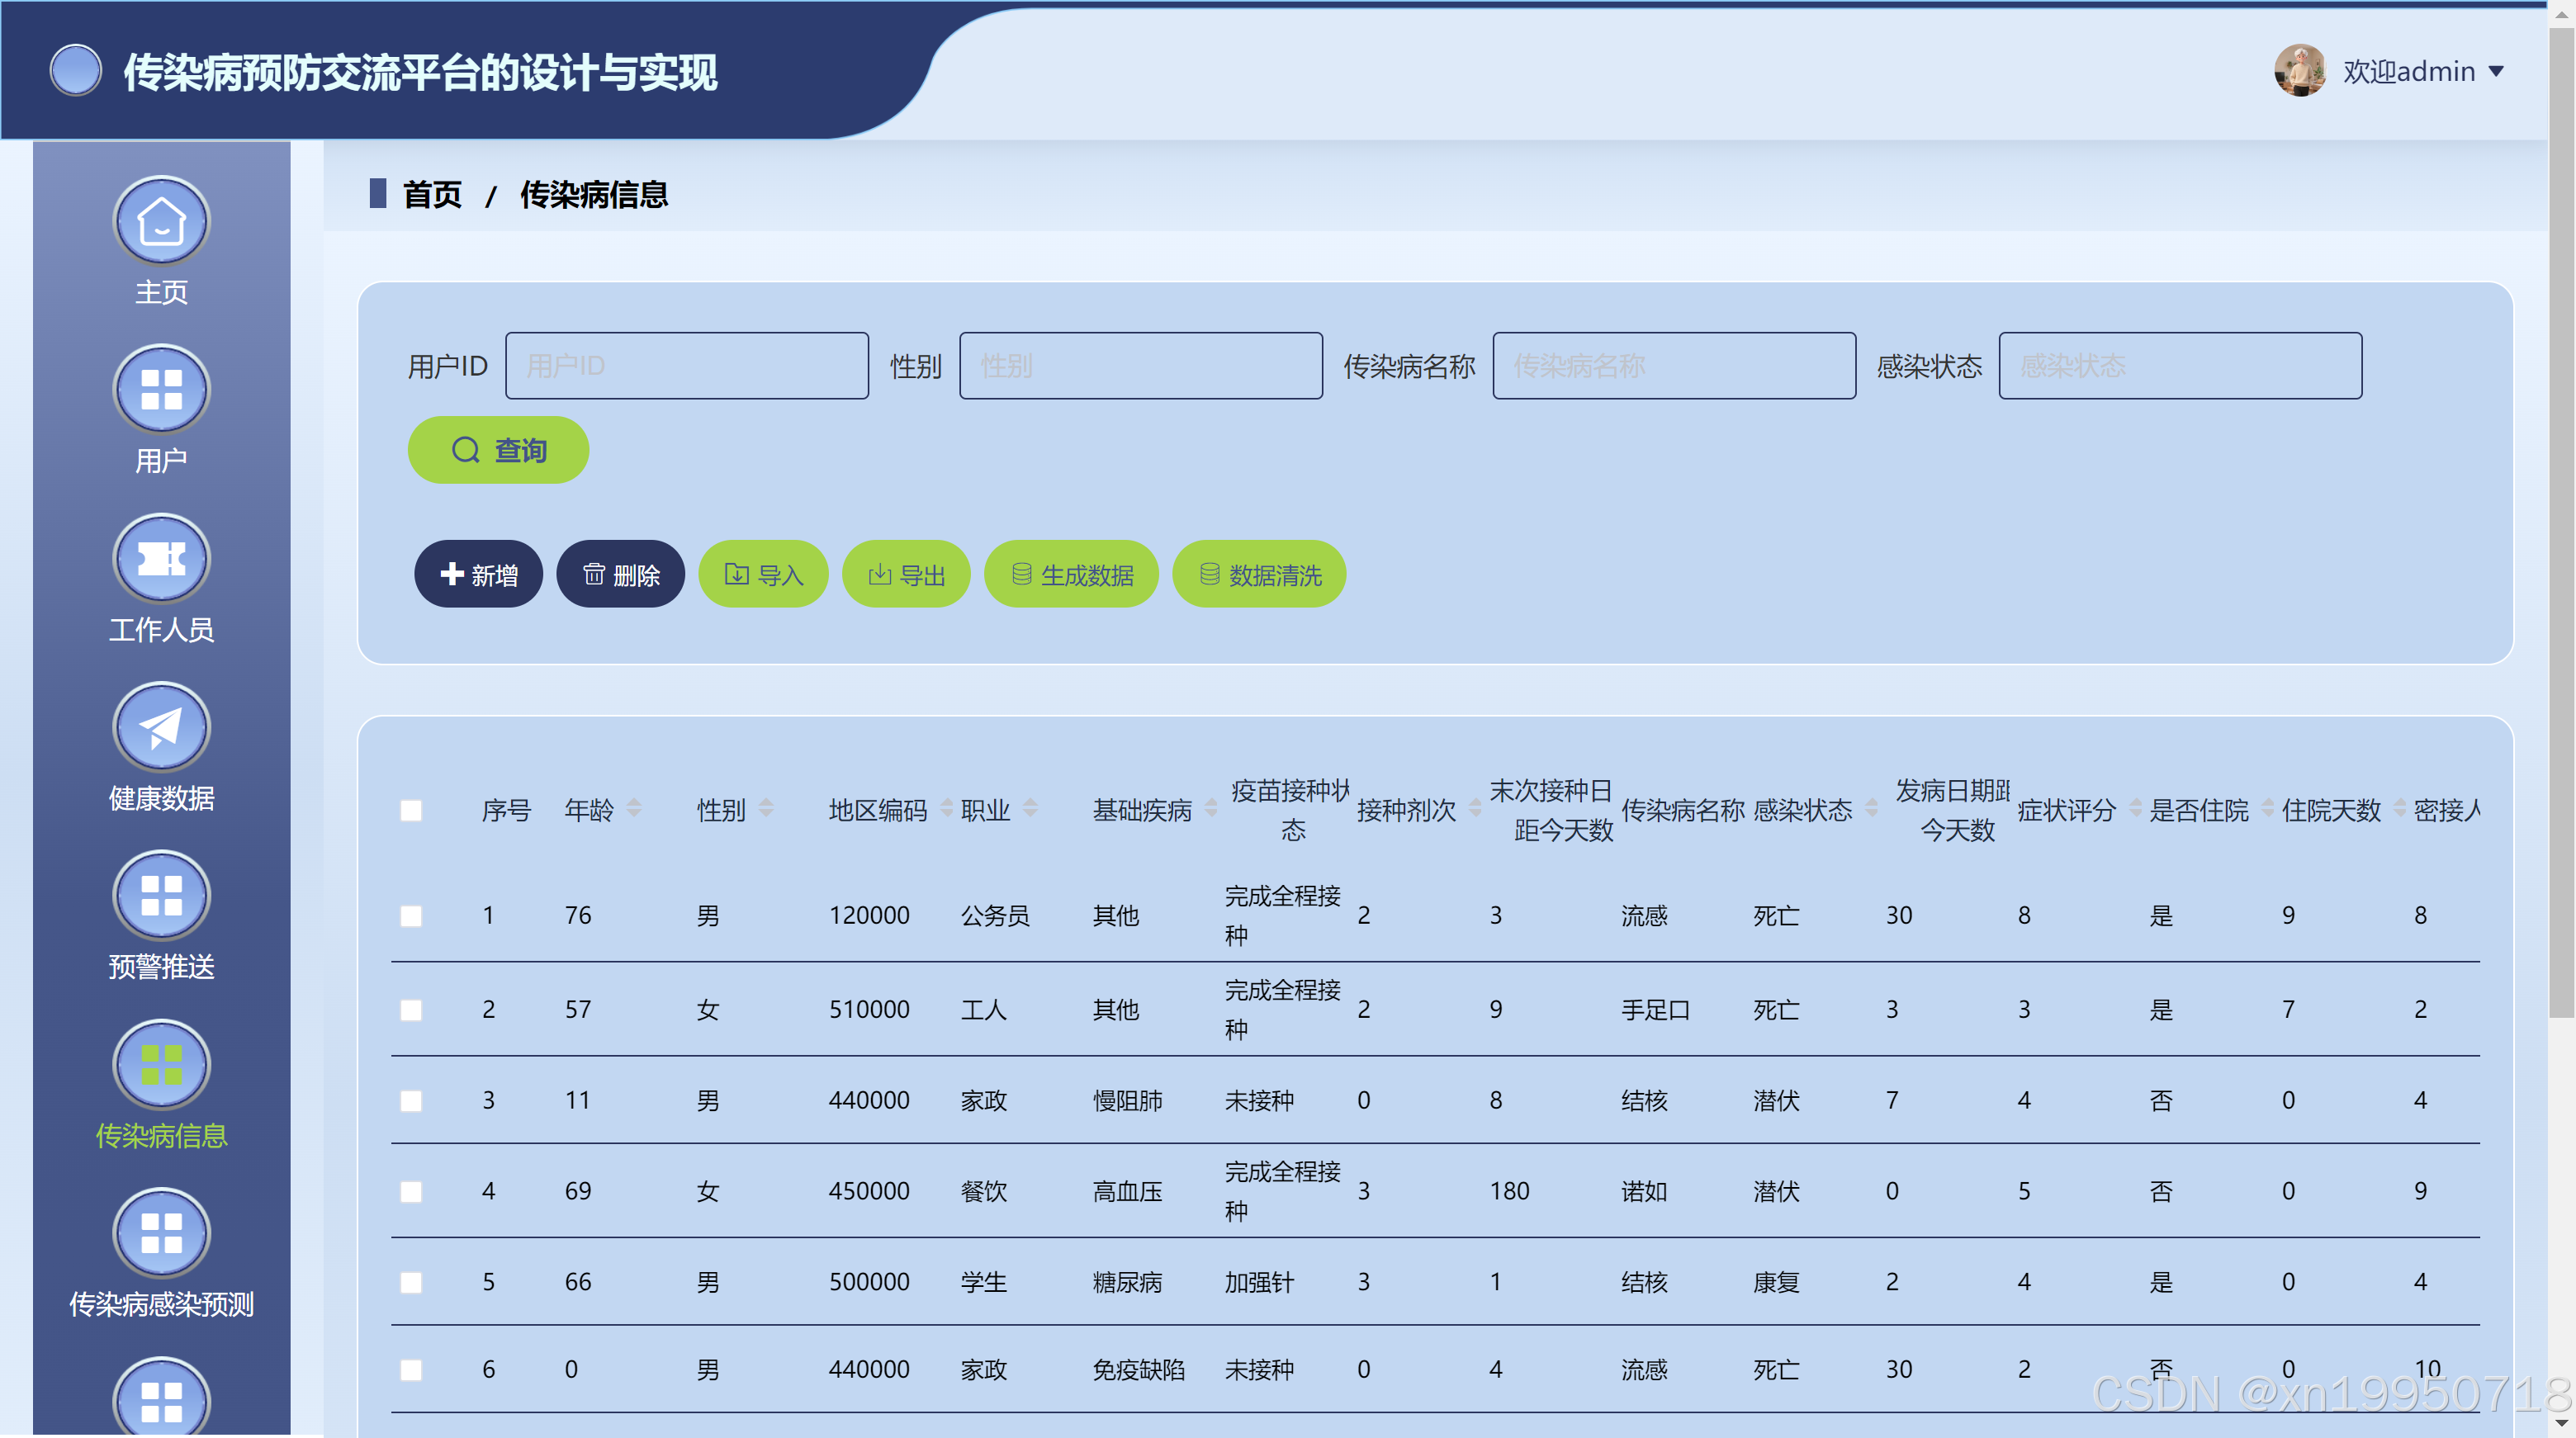The image size is (2576, 1438).
Task: Tick the select-all checkbox in table header
Action: coord(411,810)
